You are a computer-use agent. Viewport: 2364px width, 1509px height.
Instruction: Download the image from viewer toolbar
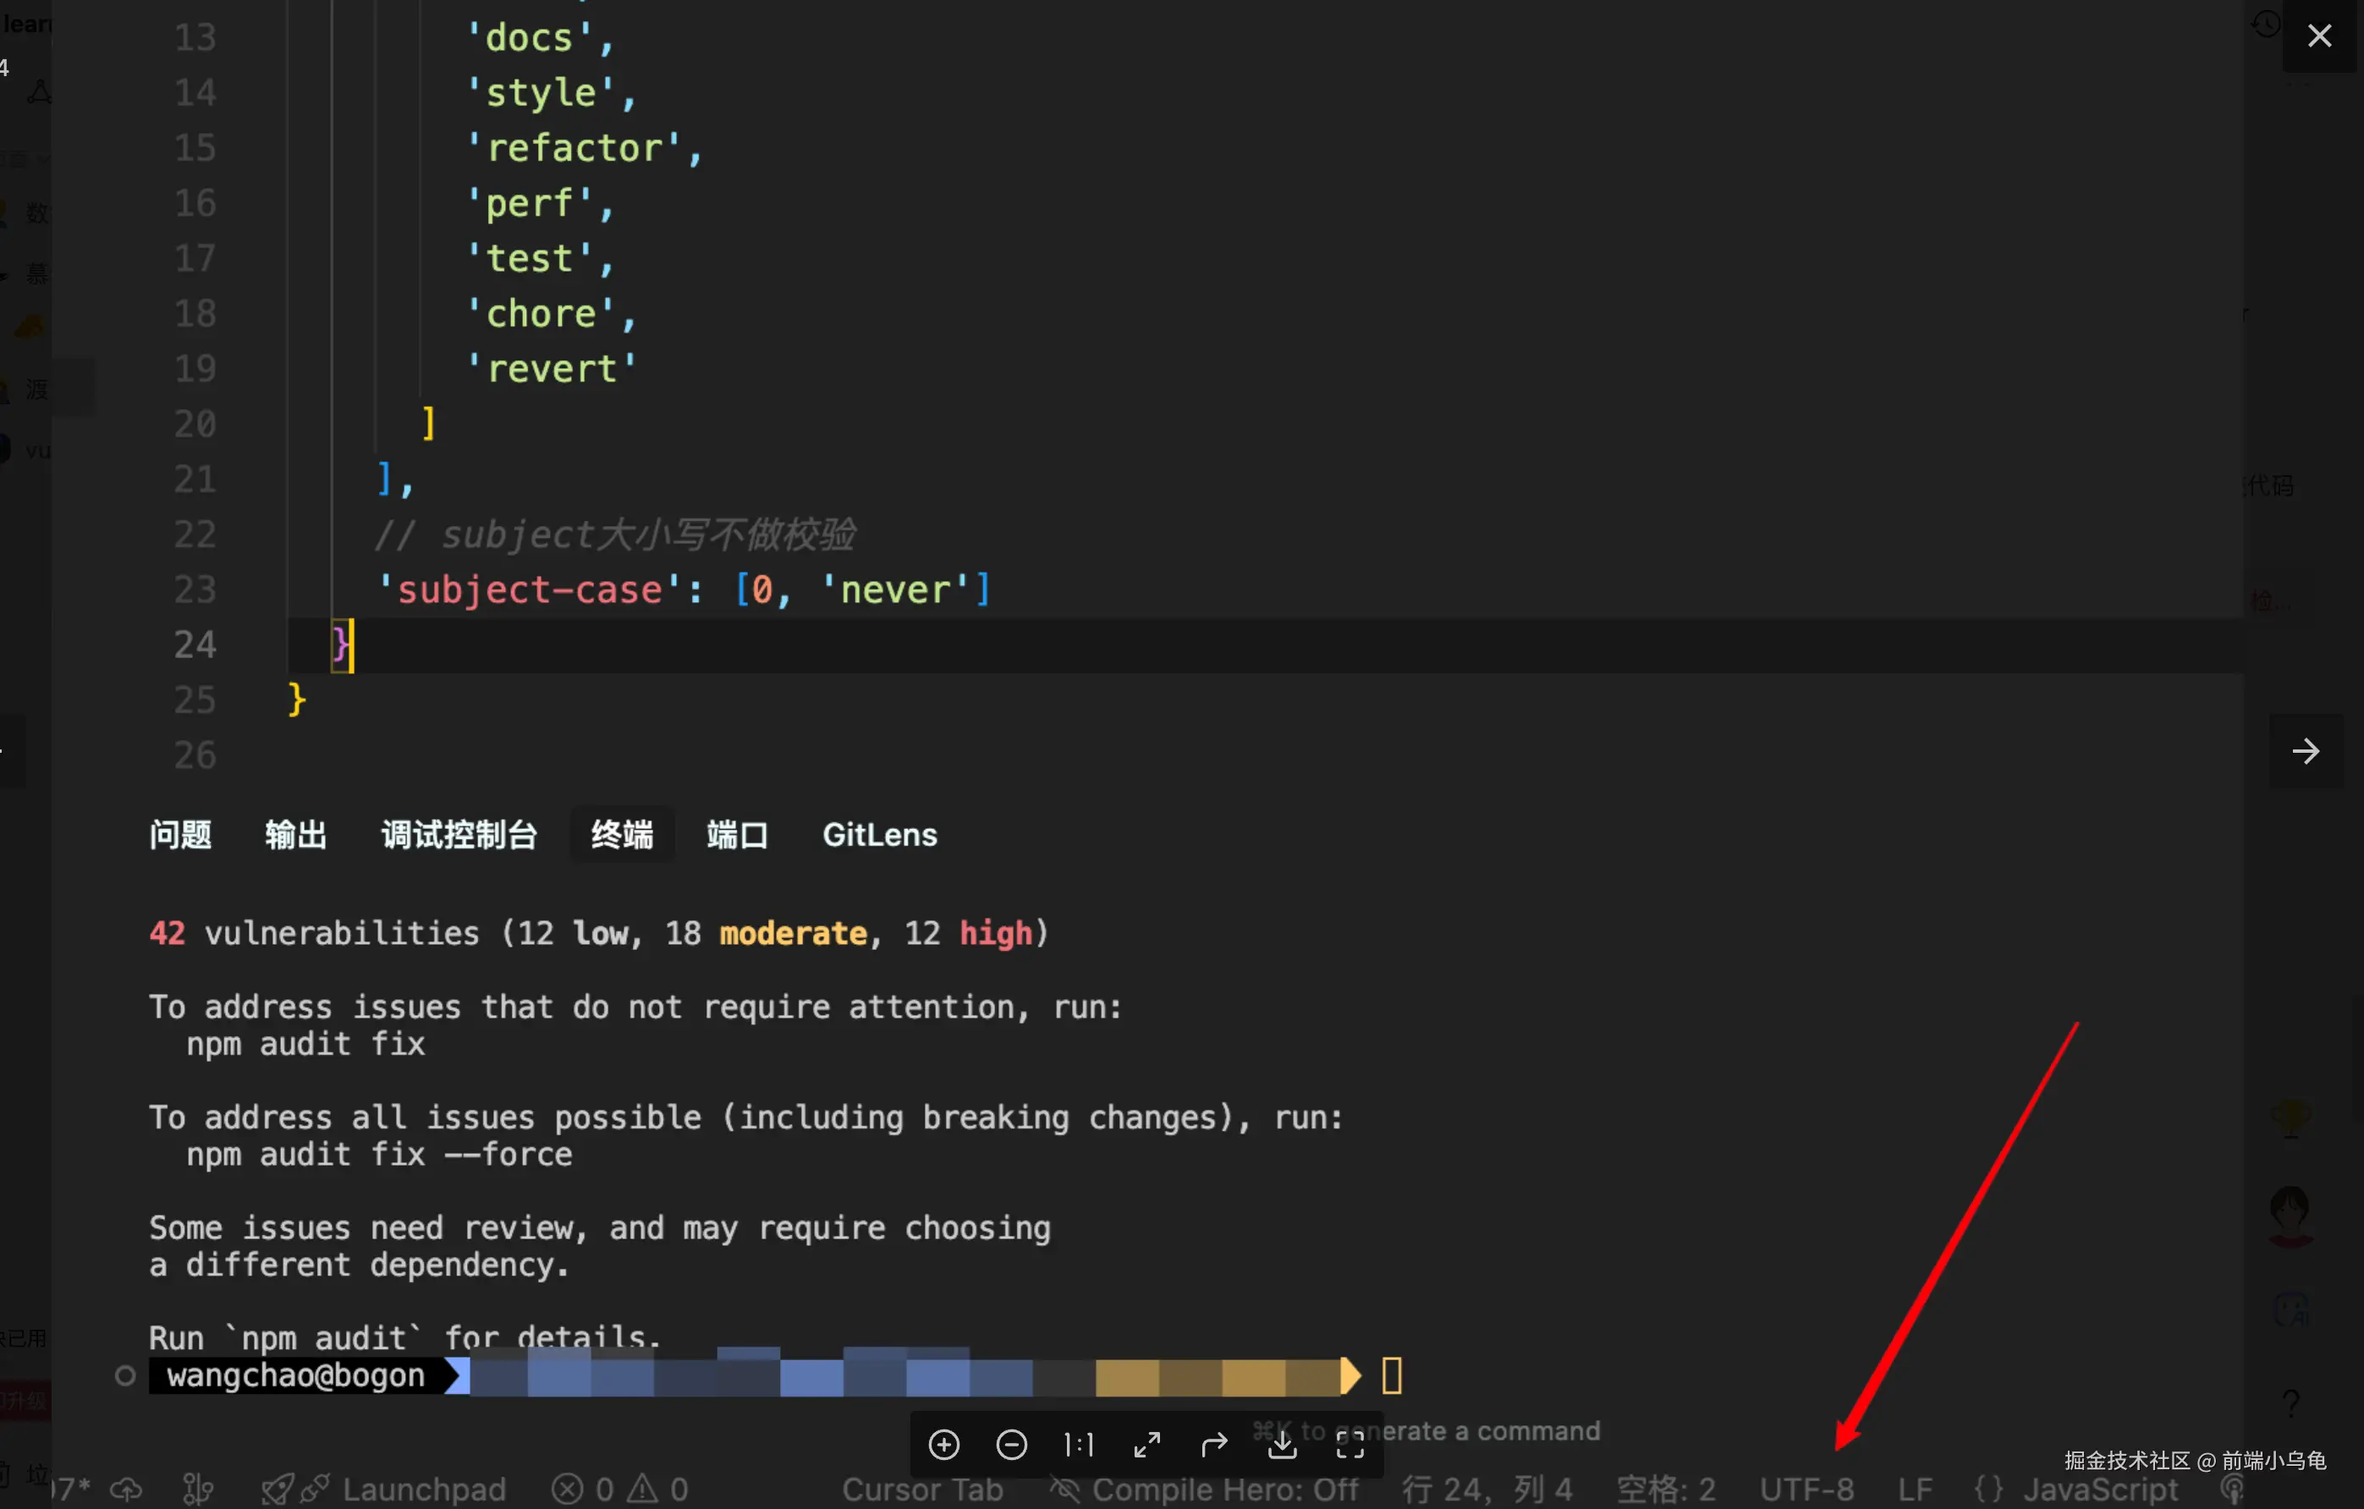click(x=1282, y=1444)
